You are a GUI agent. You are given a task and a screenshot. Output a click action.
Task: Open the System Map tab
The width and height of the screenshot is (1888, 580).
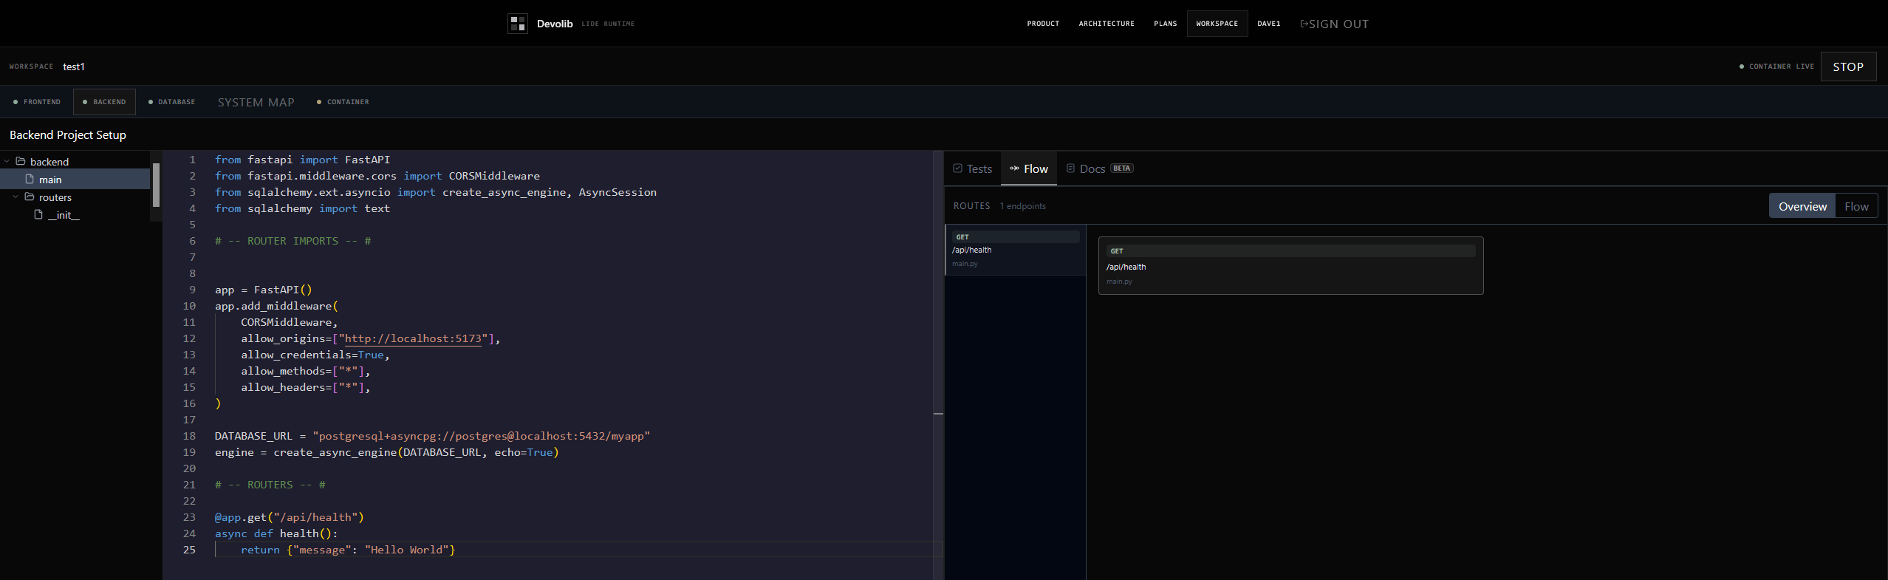256,102
